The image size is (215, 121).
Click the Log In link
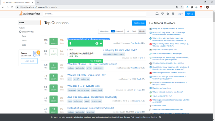pyautogui.click(x=180, y=14)
